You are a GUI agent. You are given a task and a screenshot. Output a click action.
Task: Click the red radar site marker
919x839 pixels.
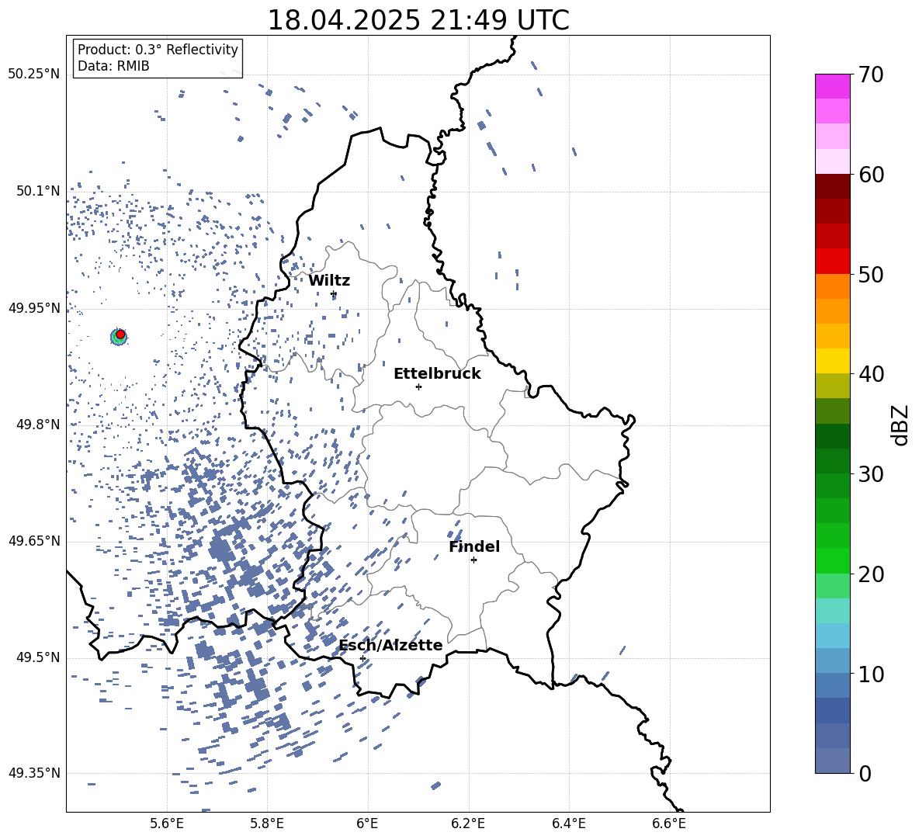coord(120,335)
